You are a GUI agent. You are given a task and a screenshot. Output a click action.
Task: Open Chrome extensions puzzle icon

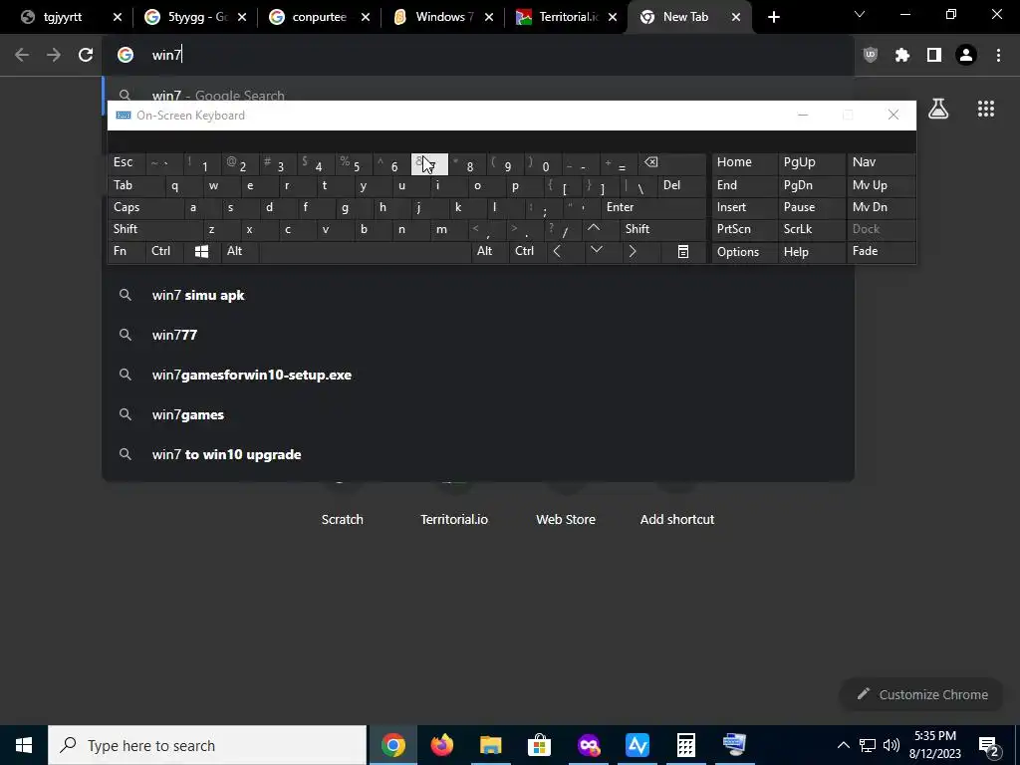[x=902, y=56]
